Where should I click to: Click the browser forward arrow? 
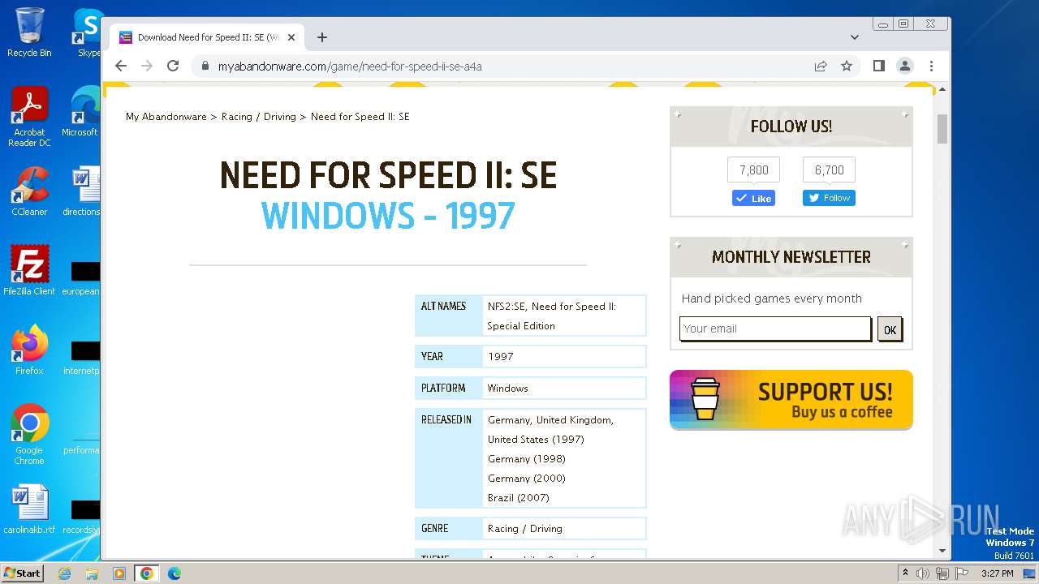[x=147, y=66]
